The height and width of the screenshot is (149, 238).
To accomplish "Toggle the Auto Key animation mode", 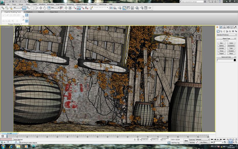I will 192,139.
